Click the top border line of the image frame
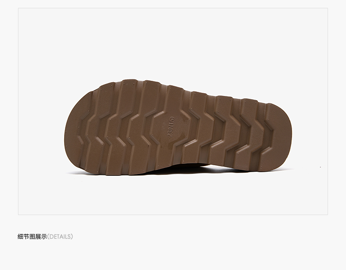This screenshot has width=346, height=270. tap(173, 8)
